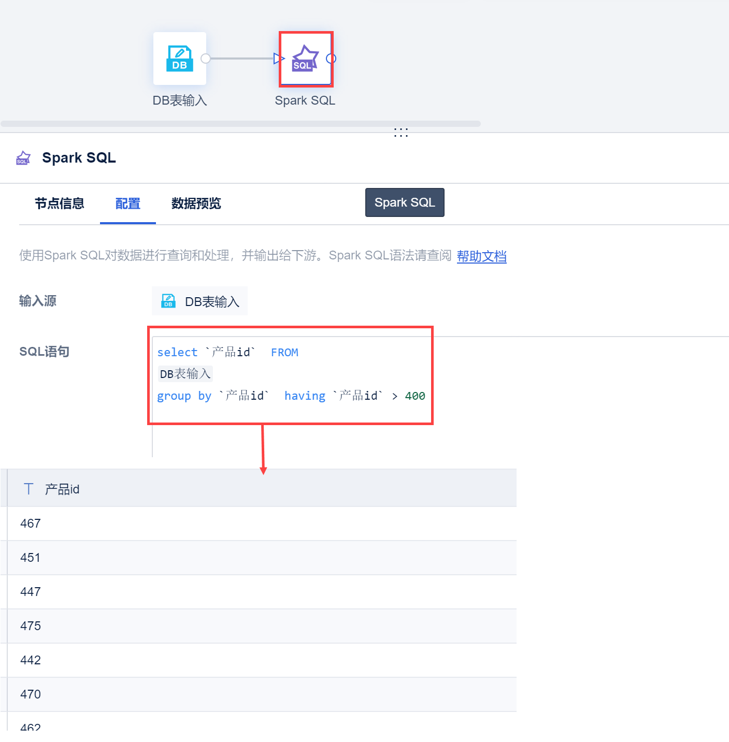Click the select keyword in SQL editor

(177, 353)
